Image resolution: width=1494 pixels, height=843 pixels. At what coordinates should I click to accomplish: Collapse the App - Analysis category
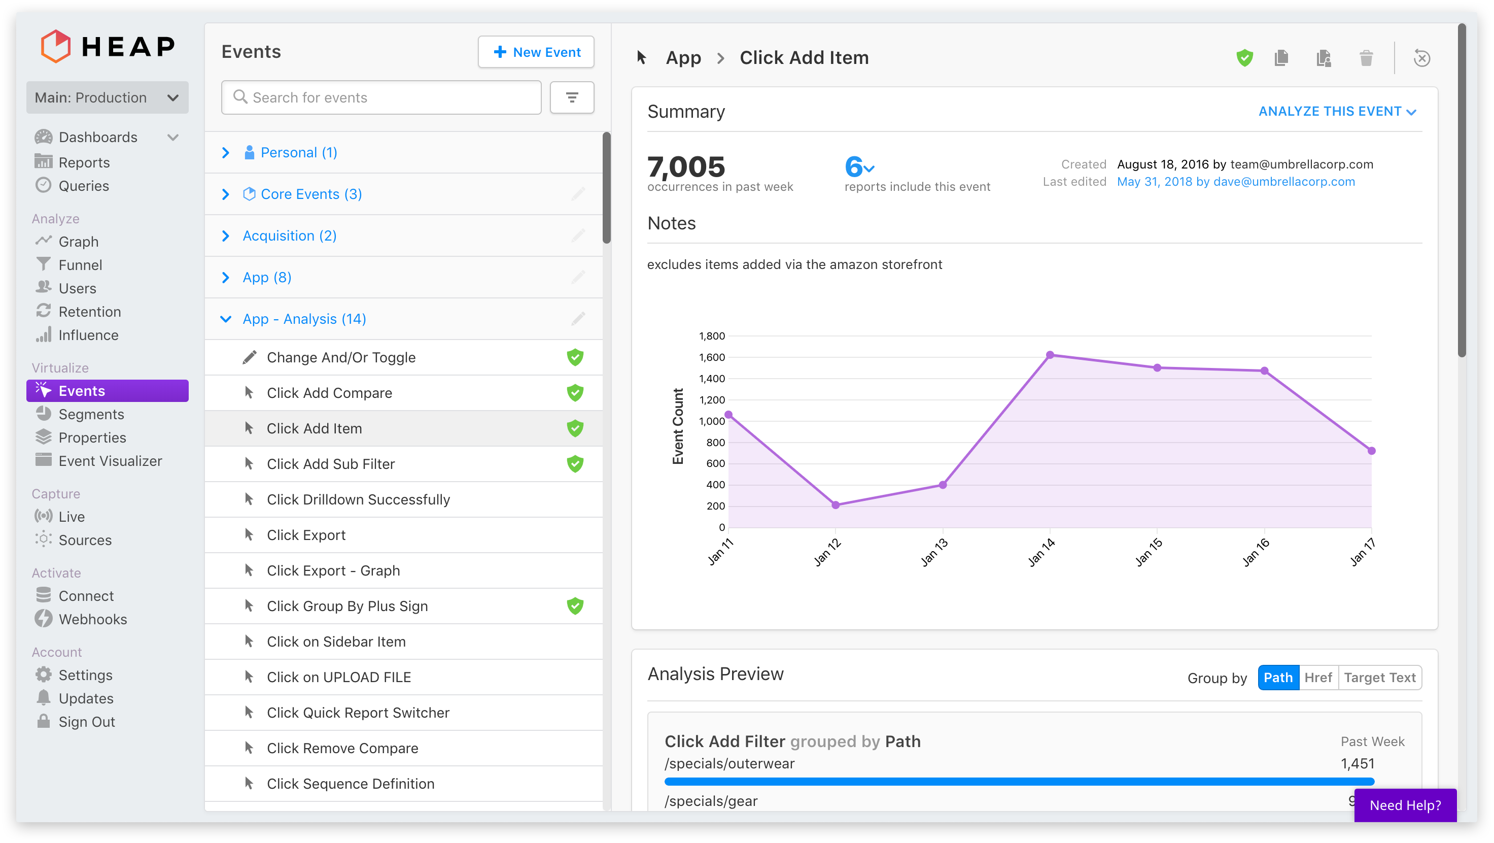pyautogui.click(x=226, y=319)
